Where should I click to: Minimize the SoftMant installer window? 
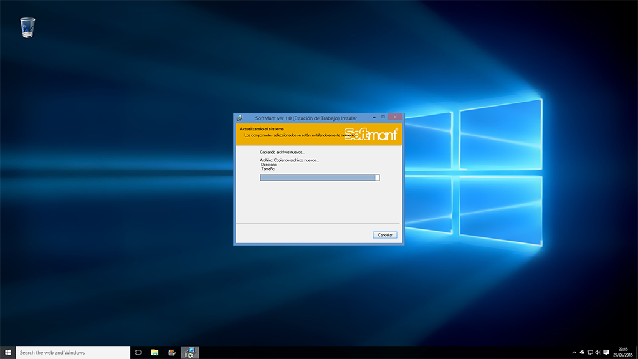point(373,117)
